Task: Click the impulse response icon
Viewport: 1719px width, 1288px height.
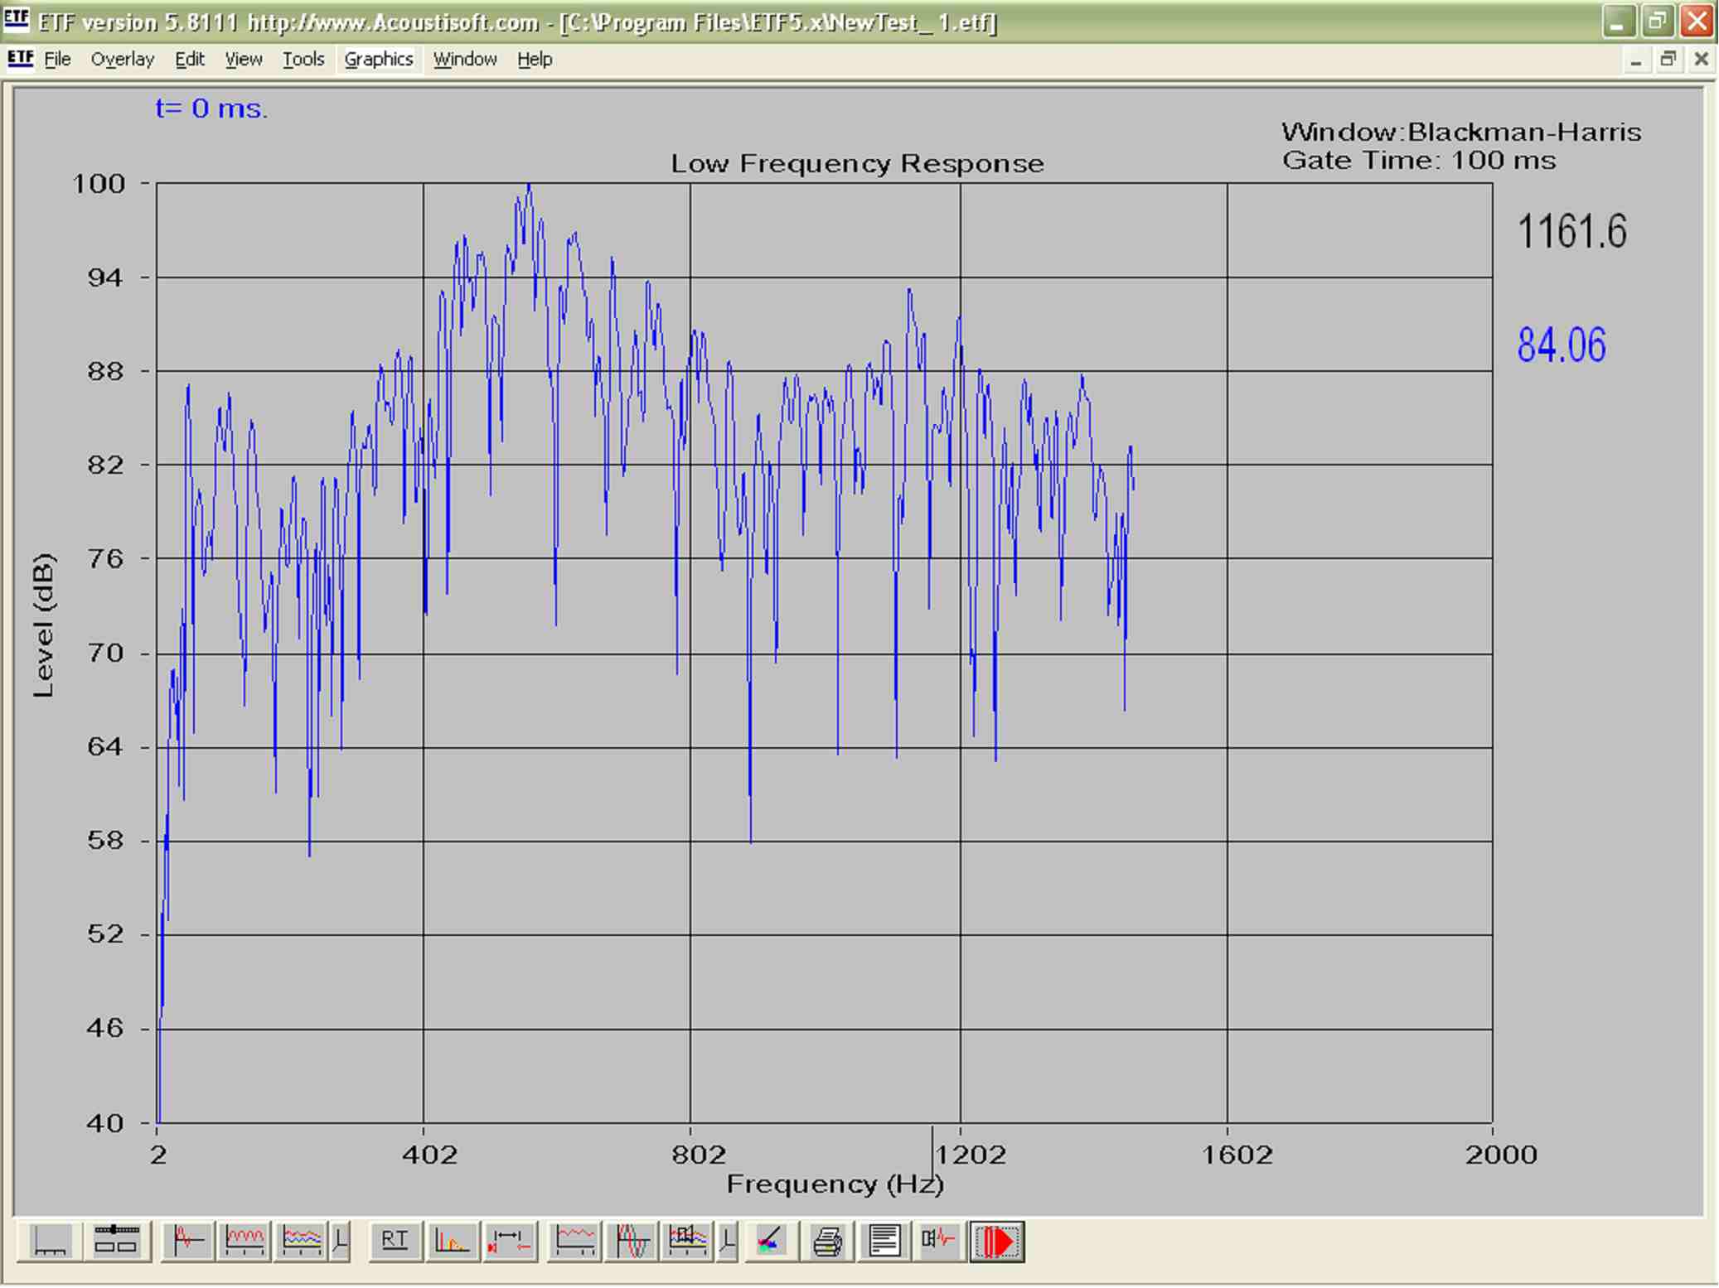Action: tap(188, 1240)
